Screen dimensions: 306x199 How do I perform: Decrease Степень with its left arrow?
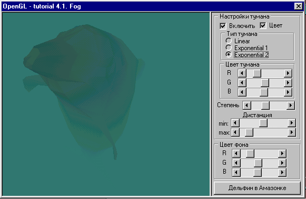247,106
